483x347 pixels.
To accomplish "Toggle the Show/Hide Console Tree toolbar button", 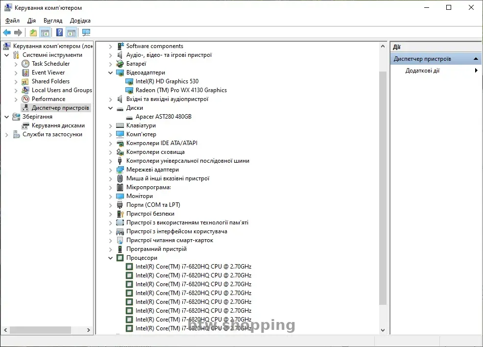I will point(45,33).
